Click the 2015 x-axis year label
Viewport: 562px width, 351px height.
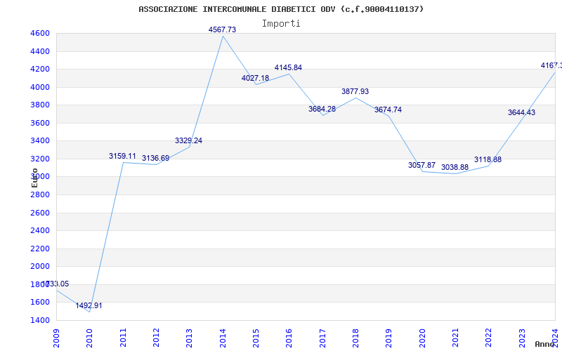(x=256, y=338)
